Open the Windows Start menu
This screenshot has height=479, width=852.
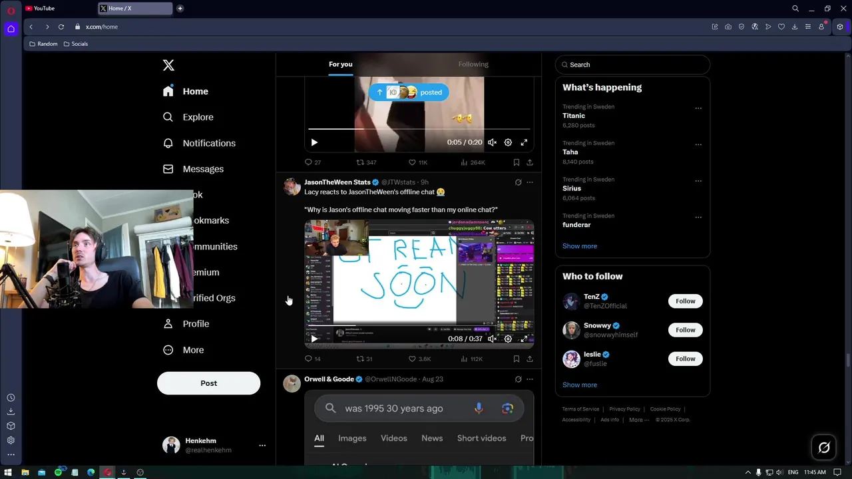point(8,472)
